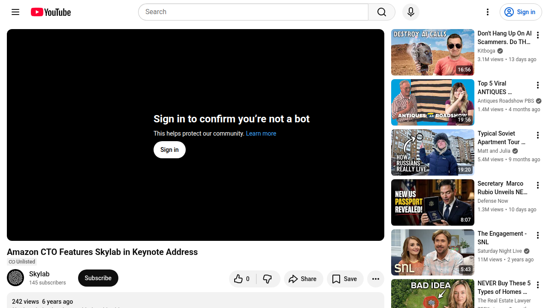Open The Engagement - SNL title
Image resolution: width=549 pixels, height=308 pixels.
(502, 238)
